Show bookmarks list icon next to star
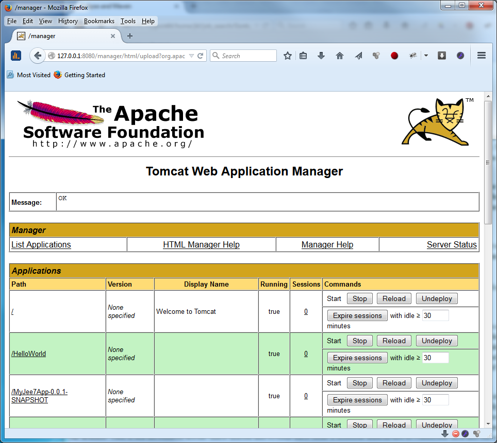 [303, 56]
